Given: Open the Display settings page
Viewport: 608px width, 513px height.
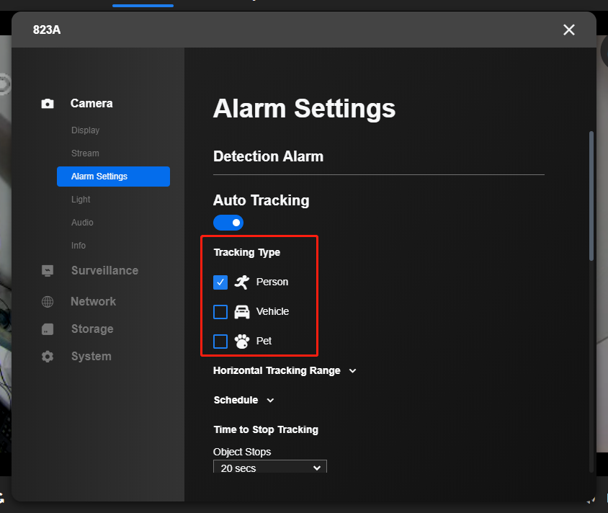Looking at the screenshot, I should click(85, 130).
